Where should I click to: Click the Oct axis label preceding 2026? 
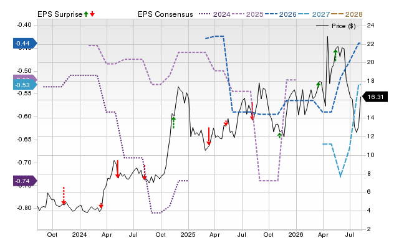pos(269,234)
